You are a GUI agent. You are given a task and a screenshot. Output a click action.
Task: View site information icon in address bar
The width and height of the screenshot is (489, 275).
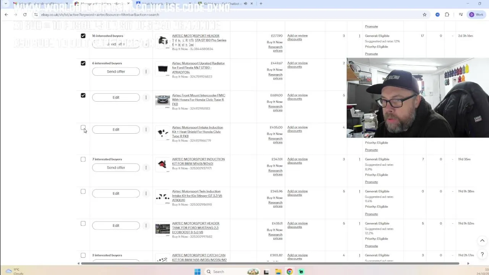coord(36,15)
